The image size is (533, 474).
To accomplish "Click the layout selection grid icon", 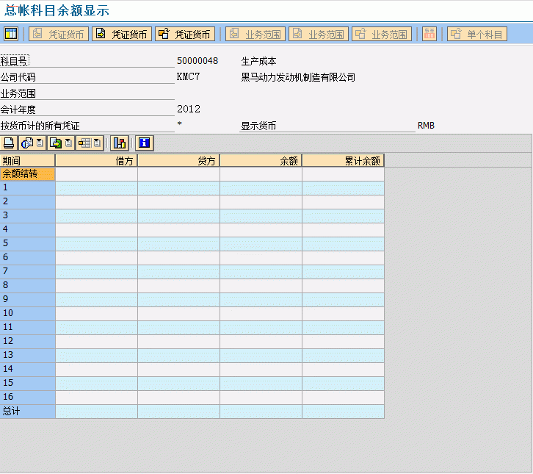I will coord(84,143).
